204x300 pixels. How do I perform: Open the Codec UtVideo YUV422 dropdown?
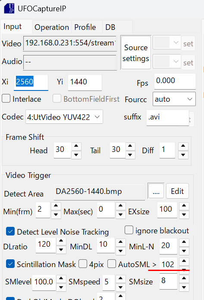click(64, 117)
